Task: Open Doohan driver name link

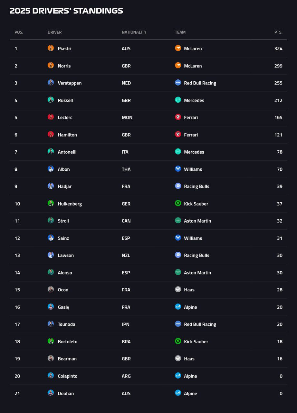Action: tap(66, 393)
